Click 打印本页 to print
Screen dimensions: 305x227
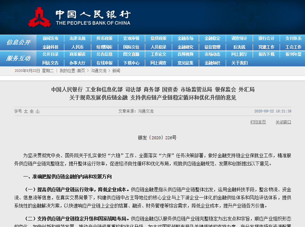[x=258, y=122]
